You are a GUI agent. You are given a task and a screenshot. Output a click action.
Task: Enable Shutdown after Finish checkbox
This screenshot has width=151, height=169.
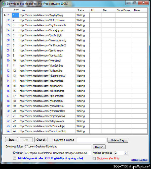pos(94,158)
